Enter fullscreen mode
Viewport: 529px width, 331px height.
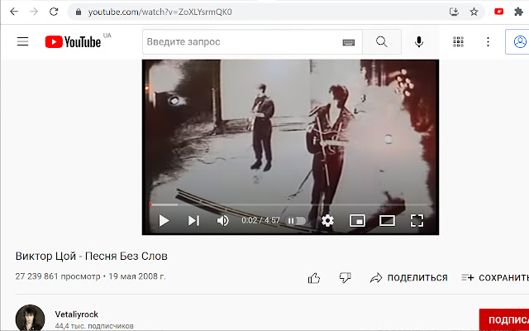[x=417, y=221]
